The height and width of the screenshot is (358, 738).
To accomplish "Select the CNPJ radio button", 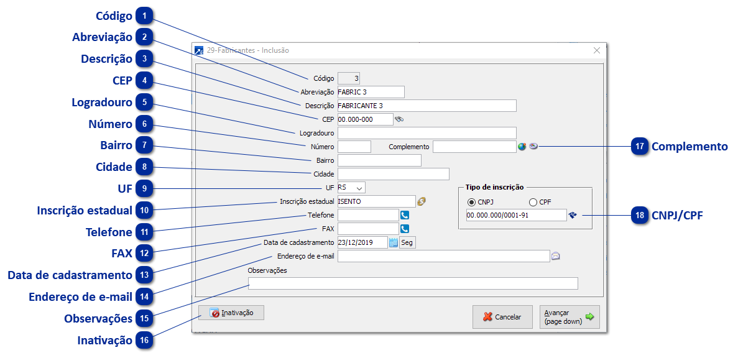I will click(x=471, y=202).
